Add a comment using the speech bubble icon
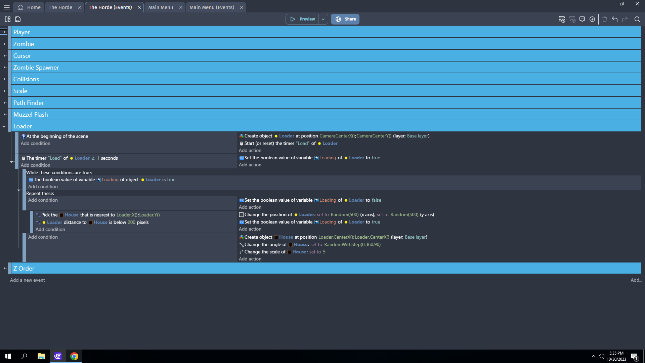Screen dimensions: 645x363 [x=582, y=19]
